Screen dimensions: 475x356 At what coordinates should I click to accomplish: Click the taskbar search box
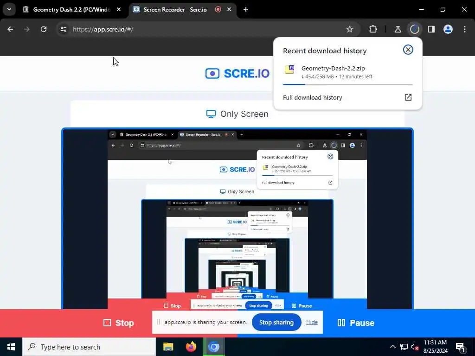tap(89, 347)
